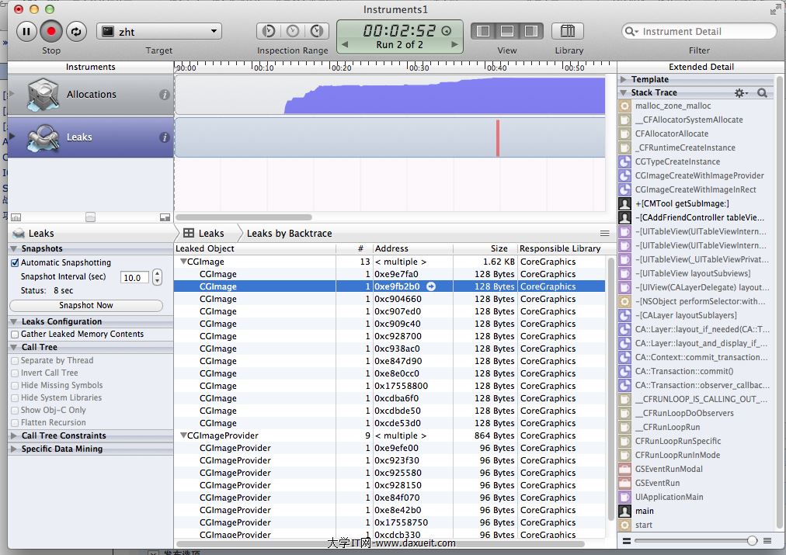786x555 pixels.
Task: Disable Automatic Snapshotting checkbox
Action: point(15,262)
